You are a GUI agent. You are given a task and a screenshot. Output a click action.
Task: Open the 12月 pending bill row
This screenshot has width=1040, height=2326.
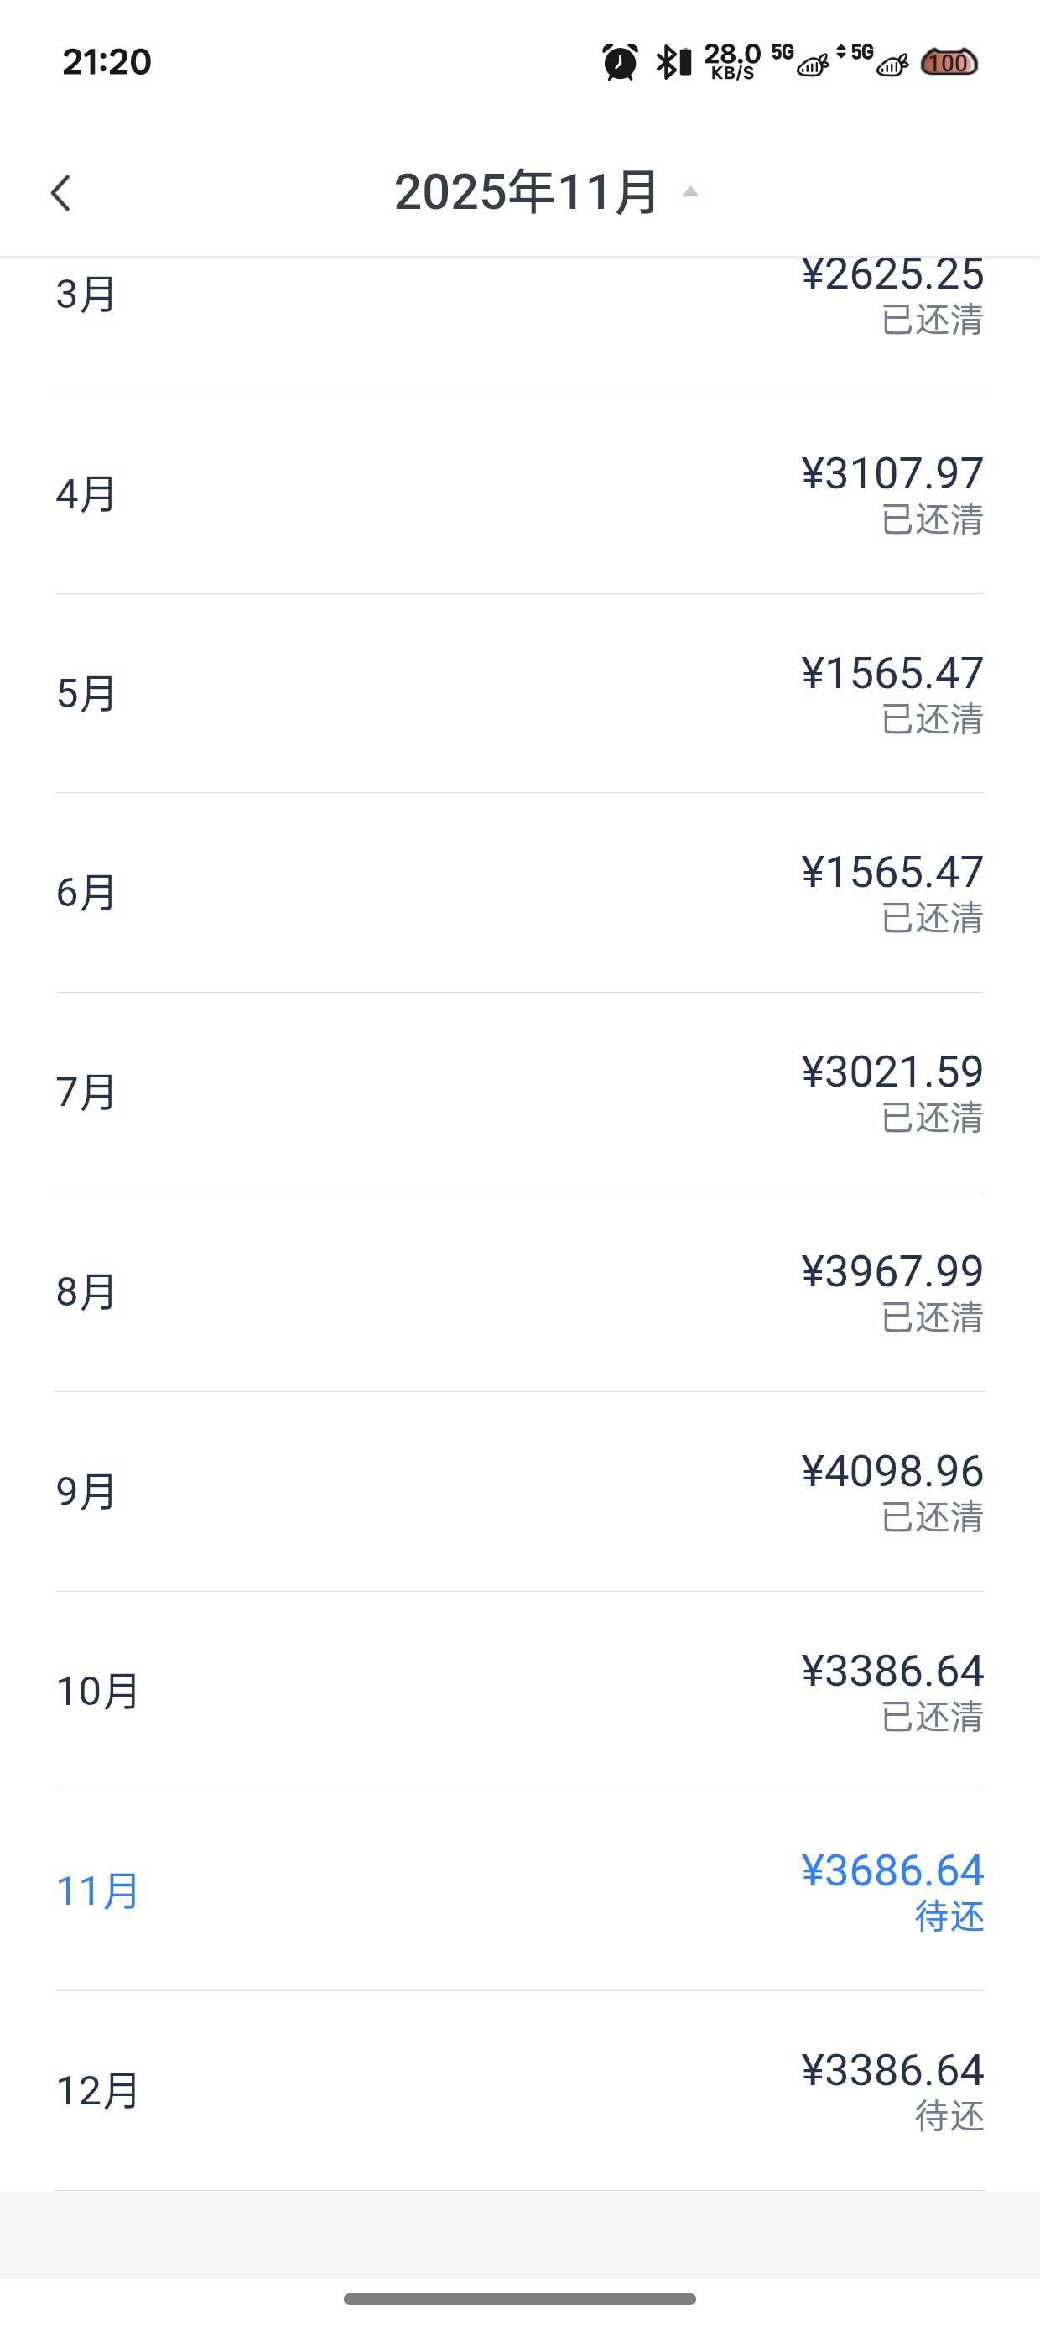click(x=519, y=2090)
